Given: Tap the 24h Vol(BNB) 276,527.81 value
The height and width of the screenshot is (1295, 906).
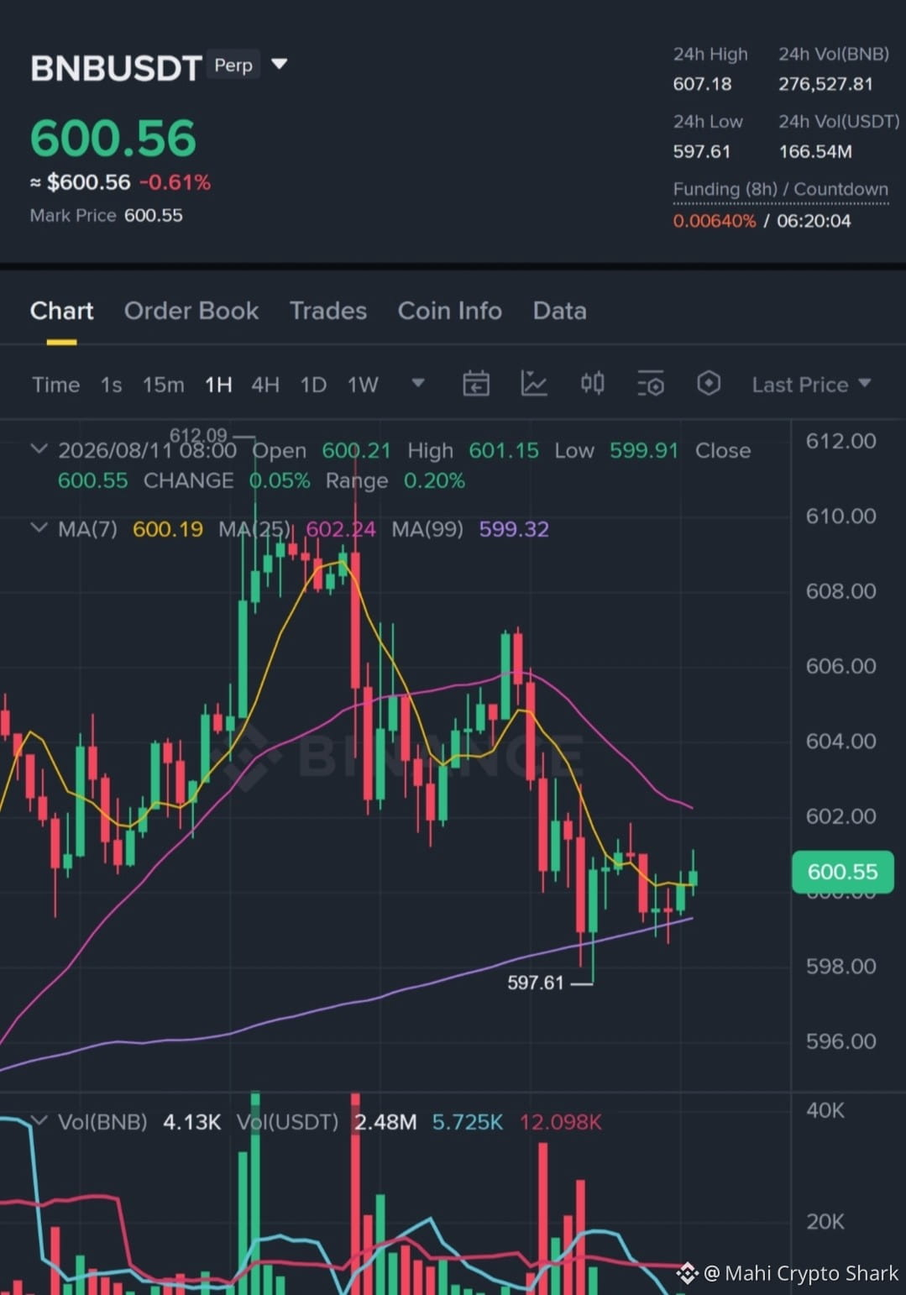Looking at the screenshot, I should click(825, 84).
